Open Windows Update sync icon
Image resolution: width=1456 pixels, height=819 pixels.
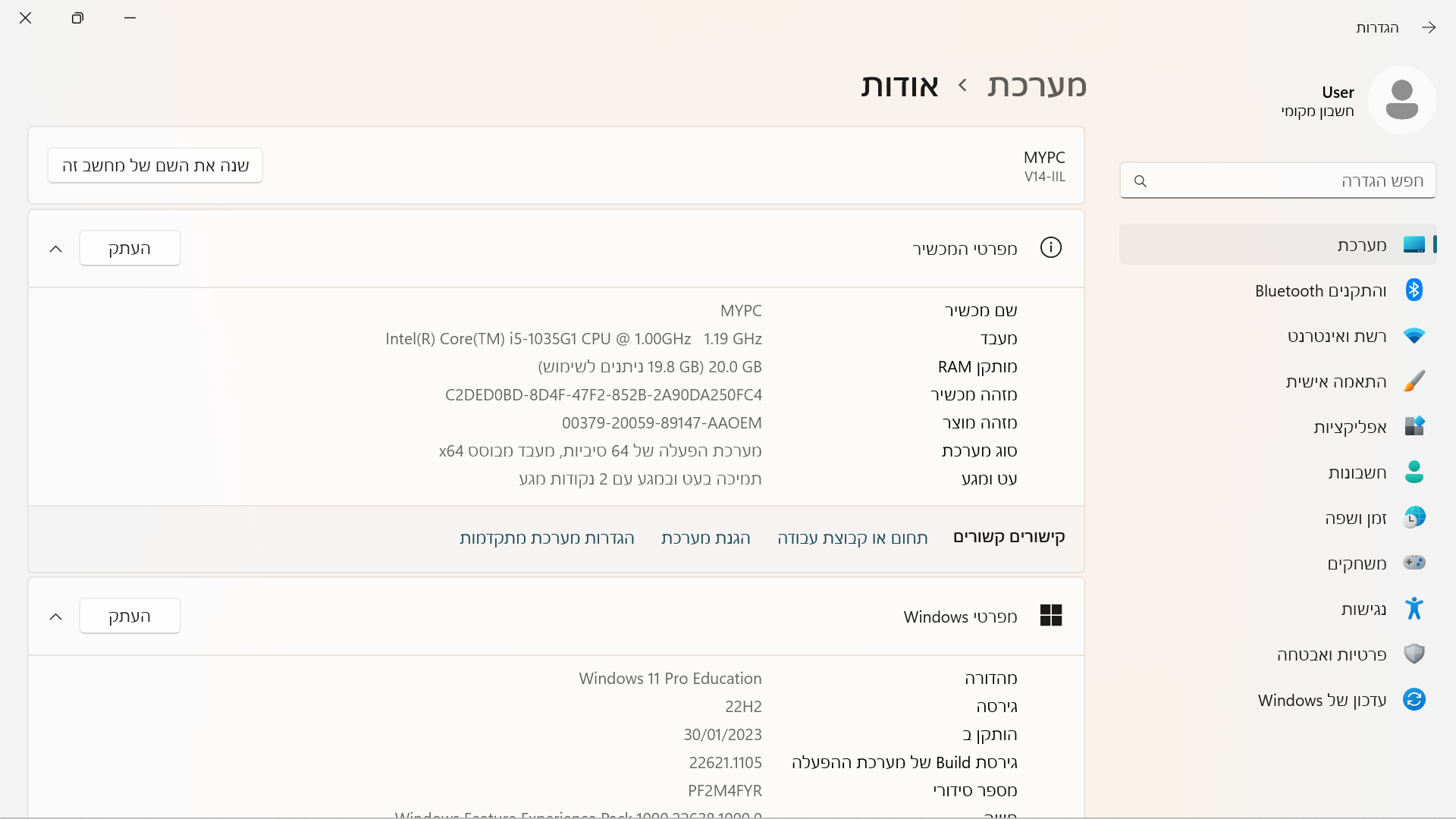coord(1414,700)
